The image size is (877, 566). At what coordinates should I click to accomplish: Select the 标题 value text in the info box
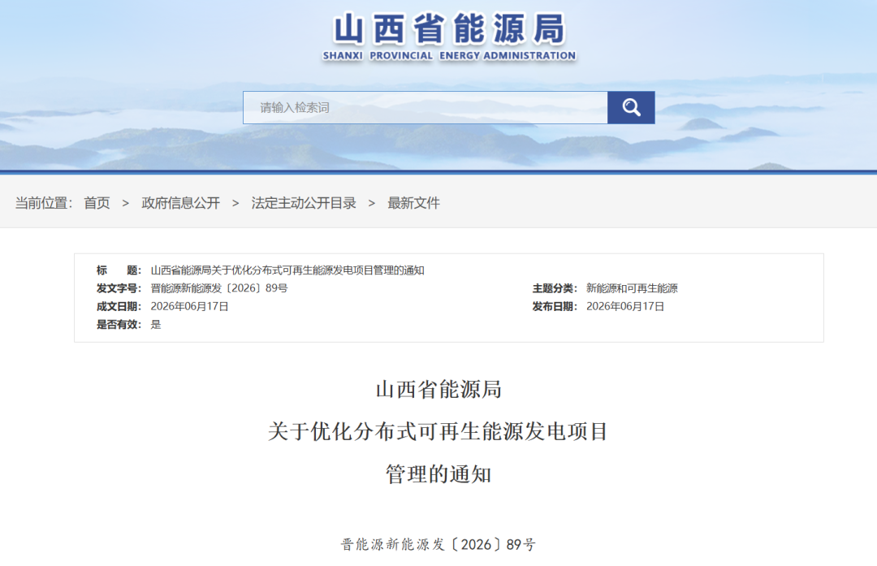(x=287, y=270)
